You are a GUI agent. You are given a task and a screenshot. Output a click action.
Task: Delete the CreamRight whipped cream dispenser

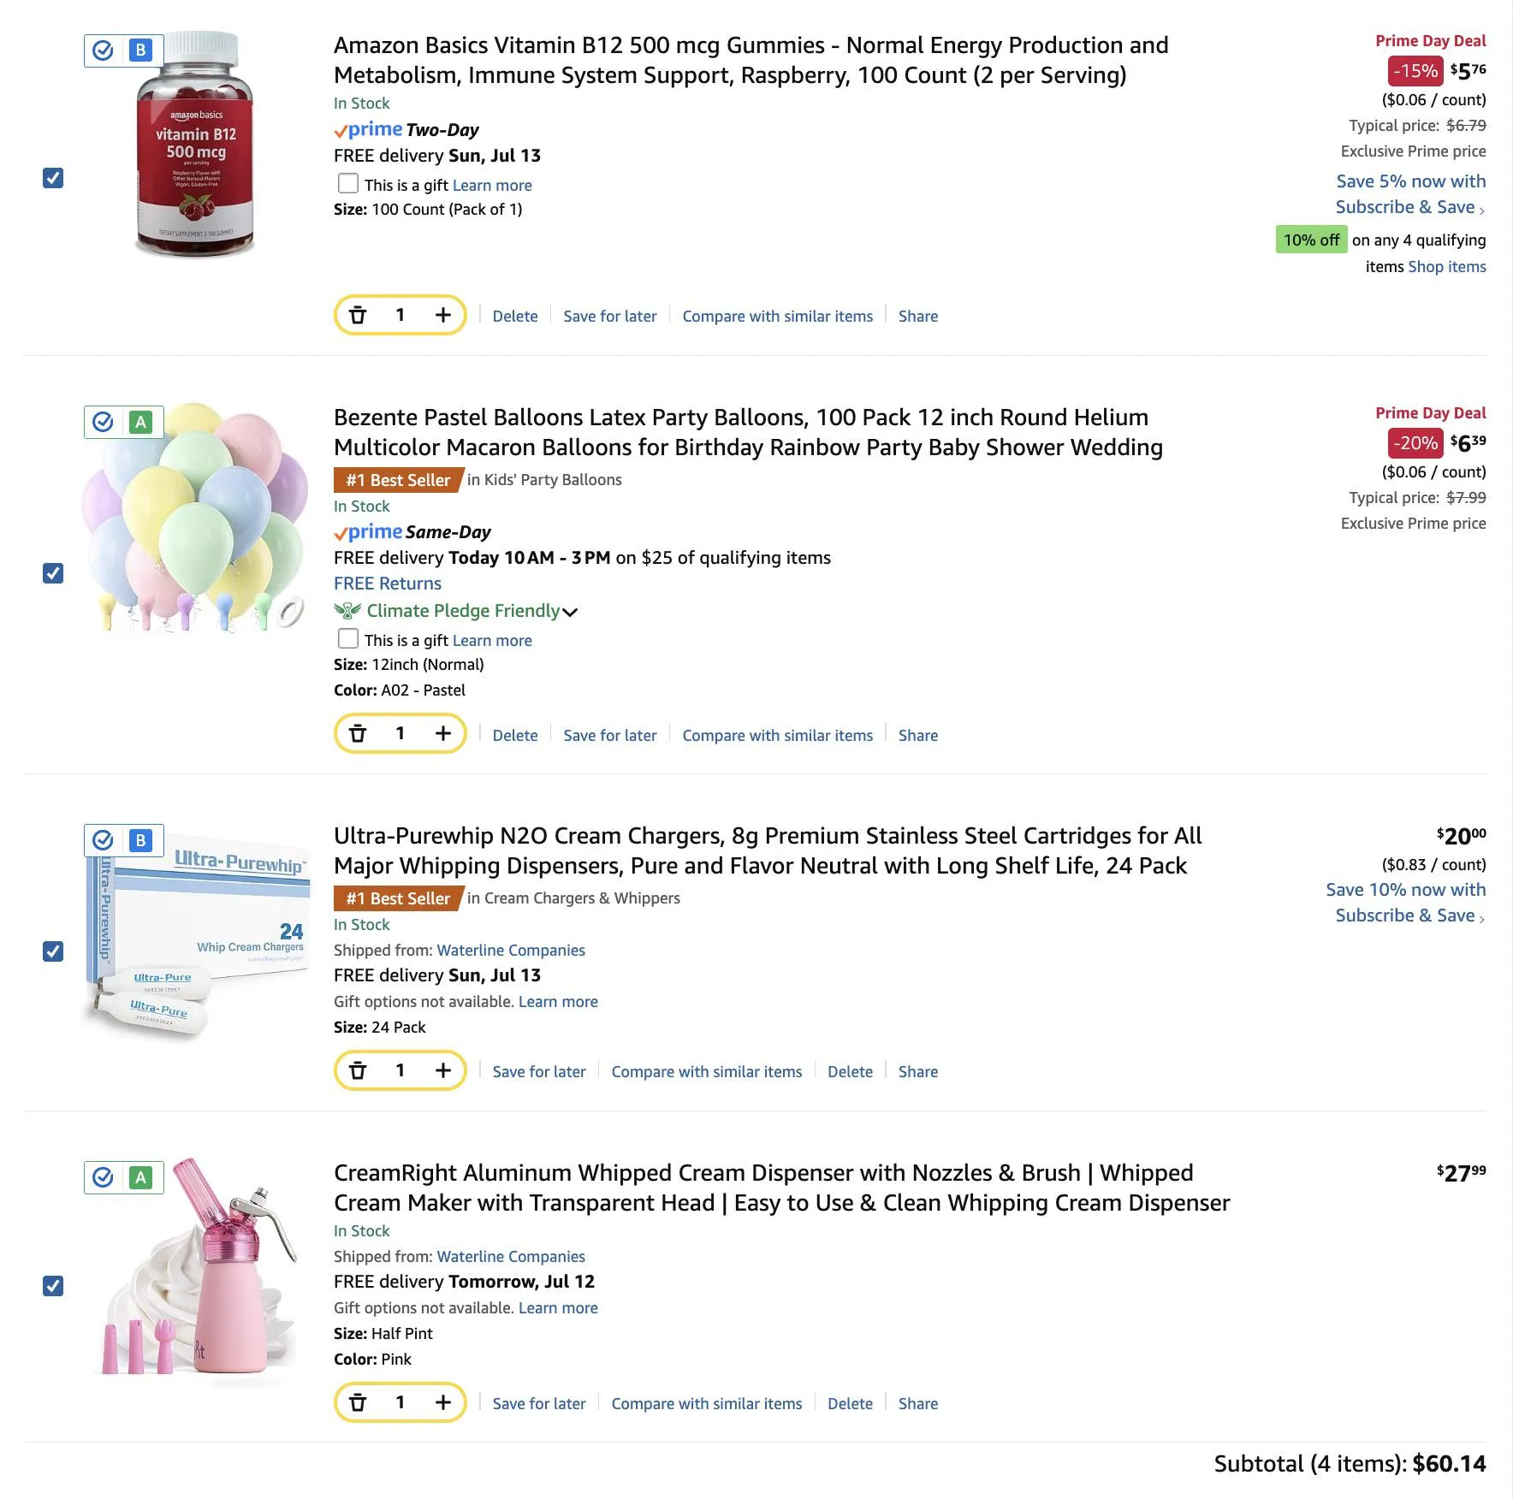(x=850, y=1403)
